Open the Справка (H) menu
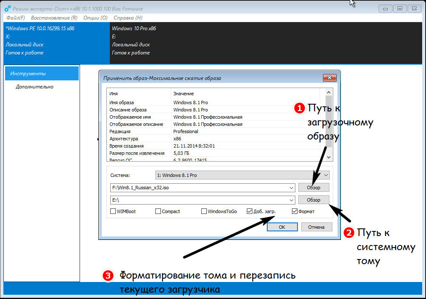This screenshot has width=426, height=299. (x=128, y=18)
